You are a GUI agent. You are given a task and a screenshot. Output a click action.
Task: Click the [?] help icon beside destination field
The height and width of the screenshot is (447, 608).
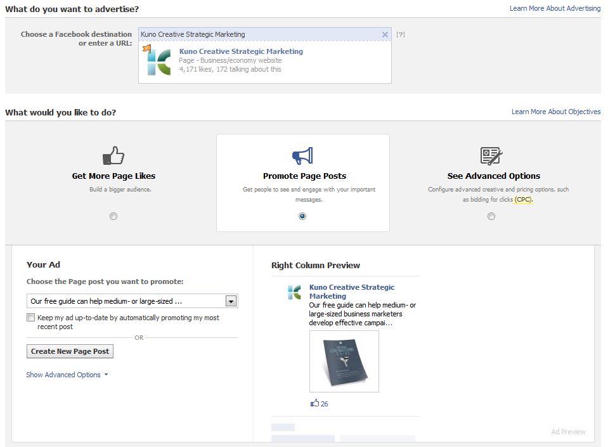[400, 34]
